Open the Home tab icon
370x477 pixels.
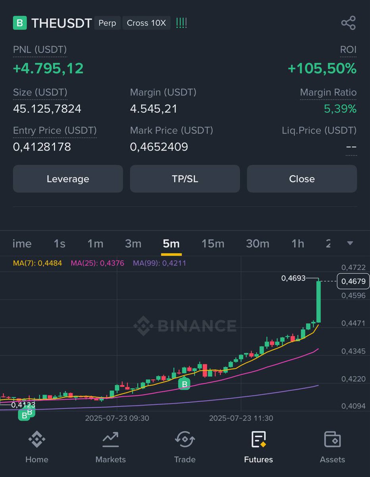pos(37,440)
